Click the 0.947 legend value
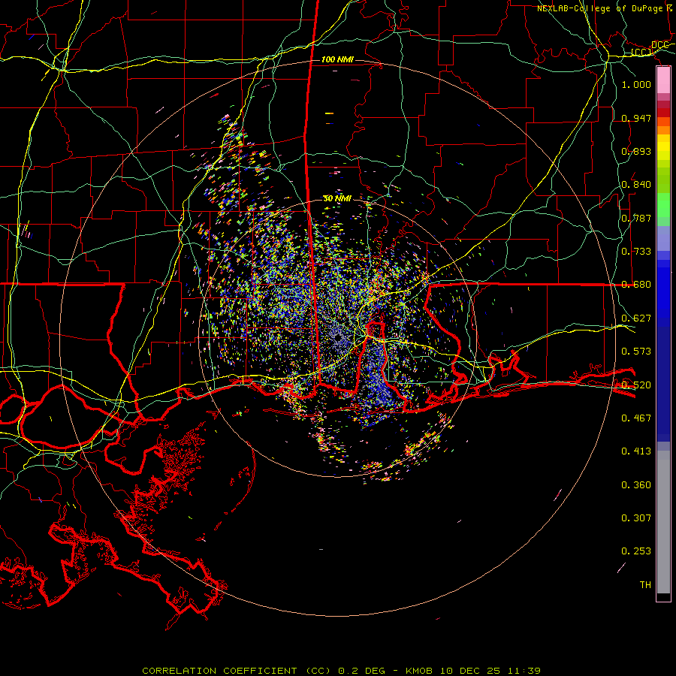 click(636, 118)
